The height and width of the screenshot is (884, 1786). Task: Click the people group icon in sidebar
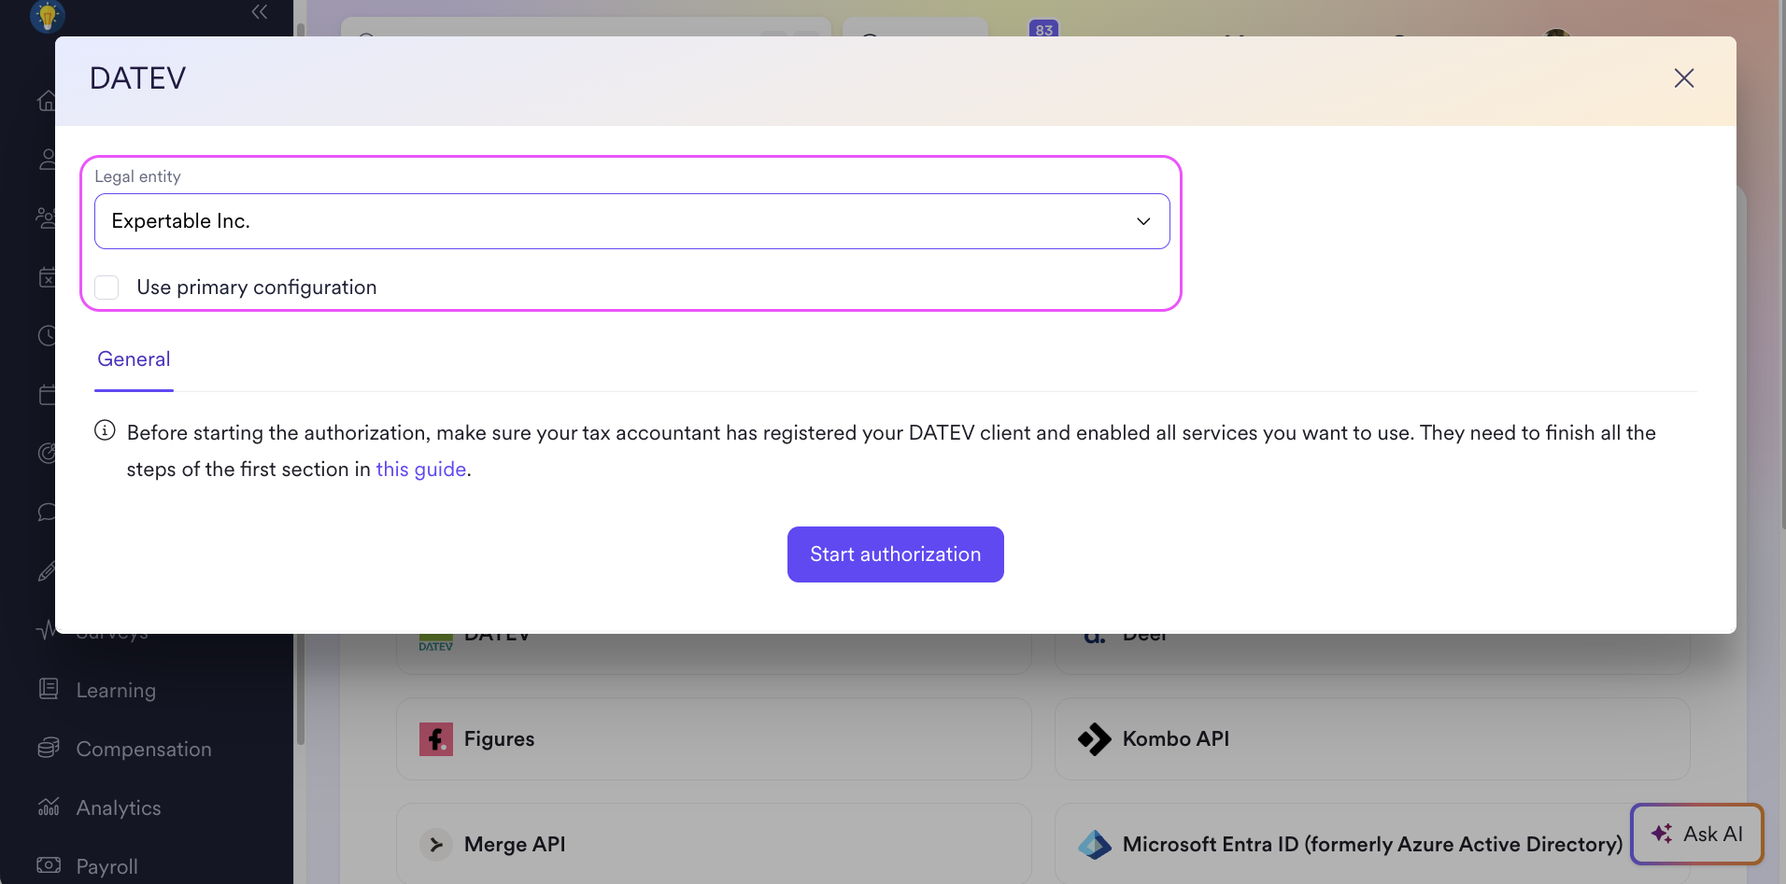pyautogui.click(x=45, y=218)
